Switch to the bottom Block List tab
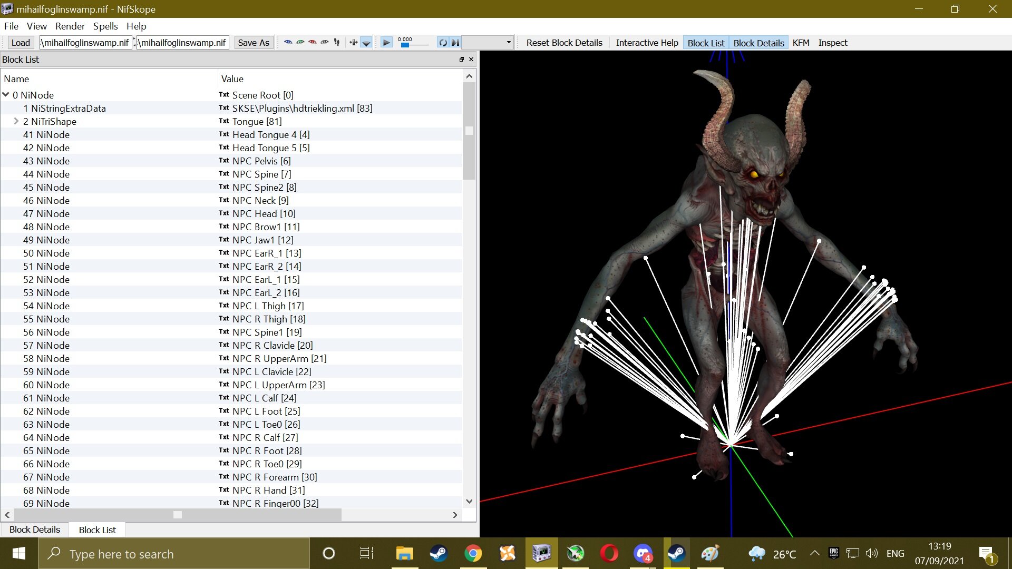The image size is (1012, 569). coord(97,529)
